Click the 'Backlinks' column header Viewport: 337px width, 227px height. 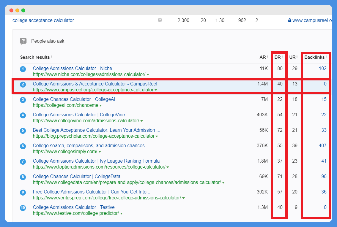314,57
